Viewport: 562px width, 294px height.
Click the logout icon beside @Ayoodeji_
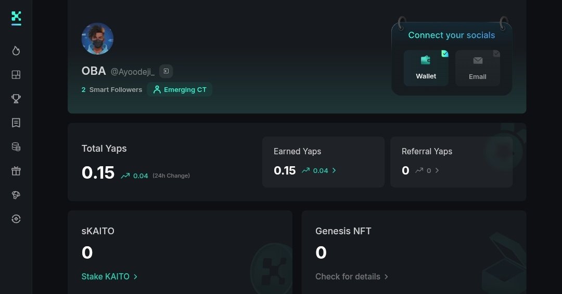(x=166, y=71)
